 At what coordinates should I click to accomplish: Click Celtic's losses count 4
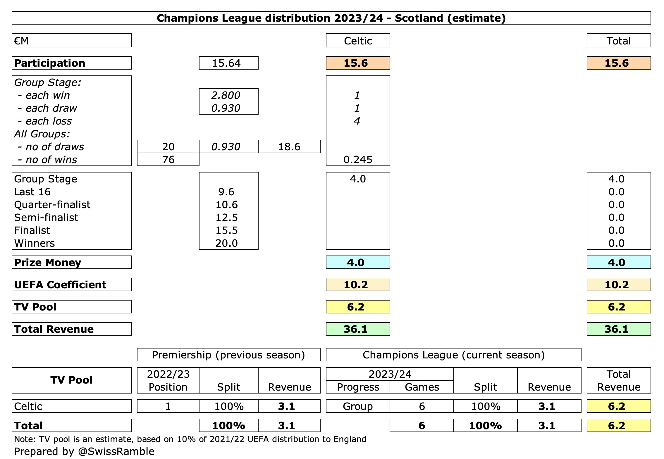357,121
